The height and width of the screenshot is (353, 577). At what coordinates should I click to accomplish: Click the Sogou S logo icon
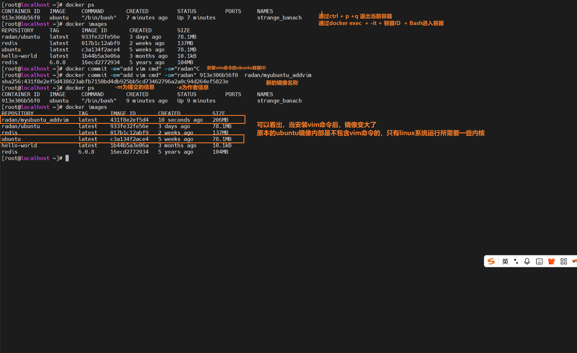(491, 261)
